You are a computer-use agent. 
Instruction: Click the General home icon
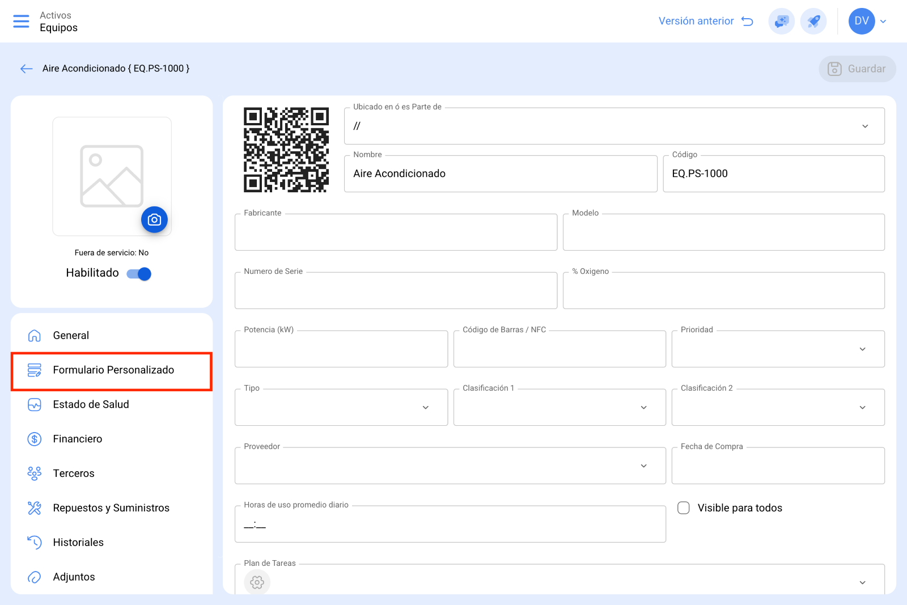35,336
